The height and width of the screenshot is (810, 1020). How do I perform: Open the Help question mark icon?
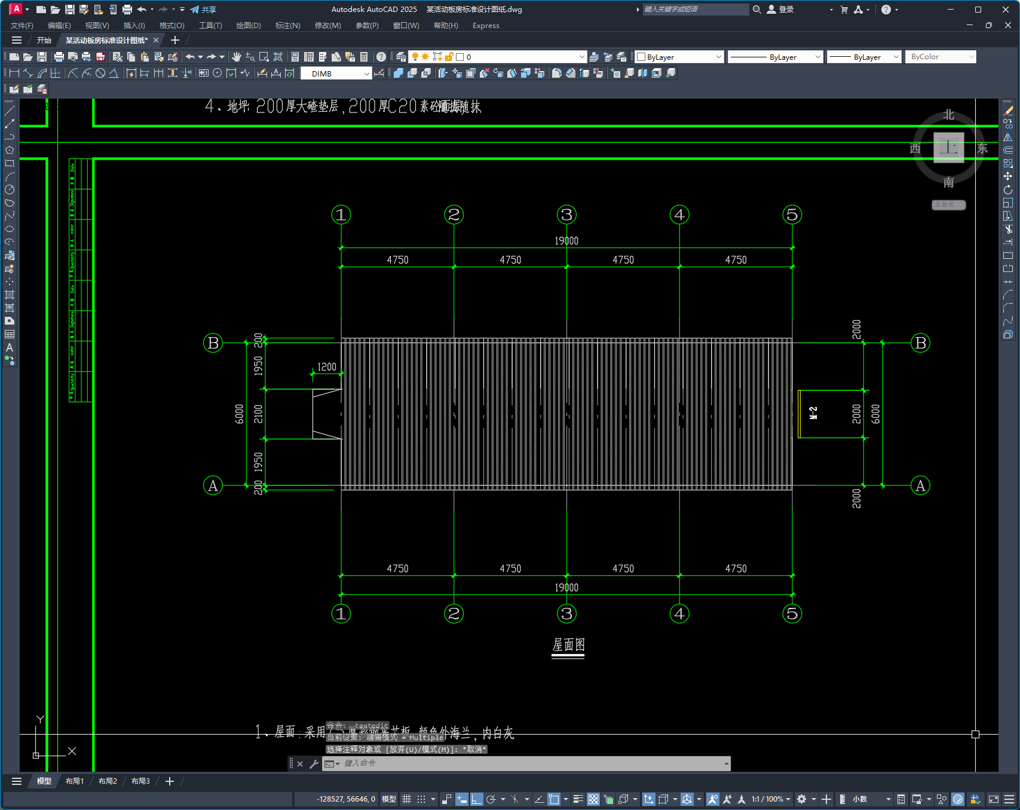(381, 57)
